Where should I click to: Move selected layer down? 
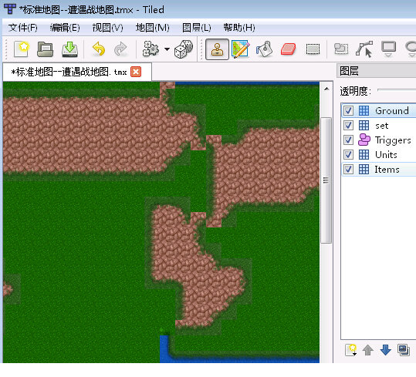click(385, 350)
